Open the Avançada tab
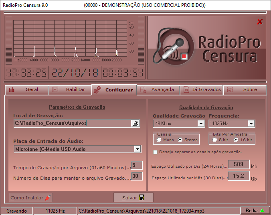The image size is (271, 215). pyautogui.click(x=158, y=90)
